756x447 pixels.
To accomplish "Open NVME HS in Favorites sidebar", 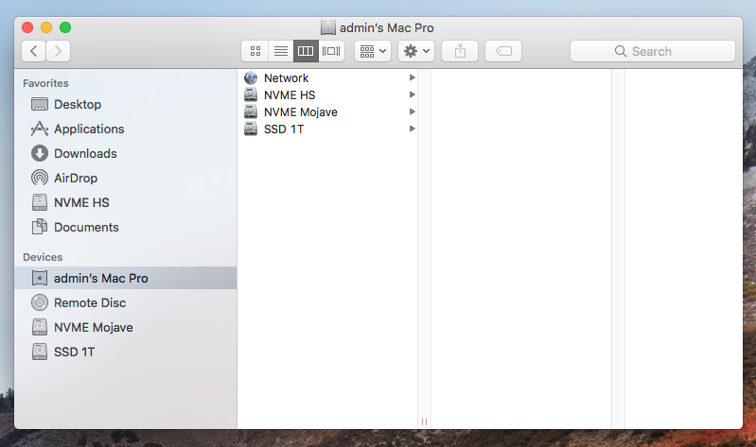I will 125,203.
